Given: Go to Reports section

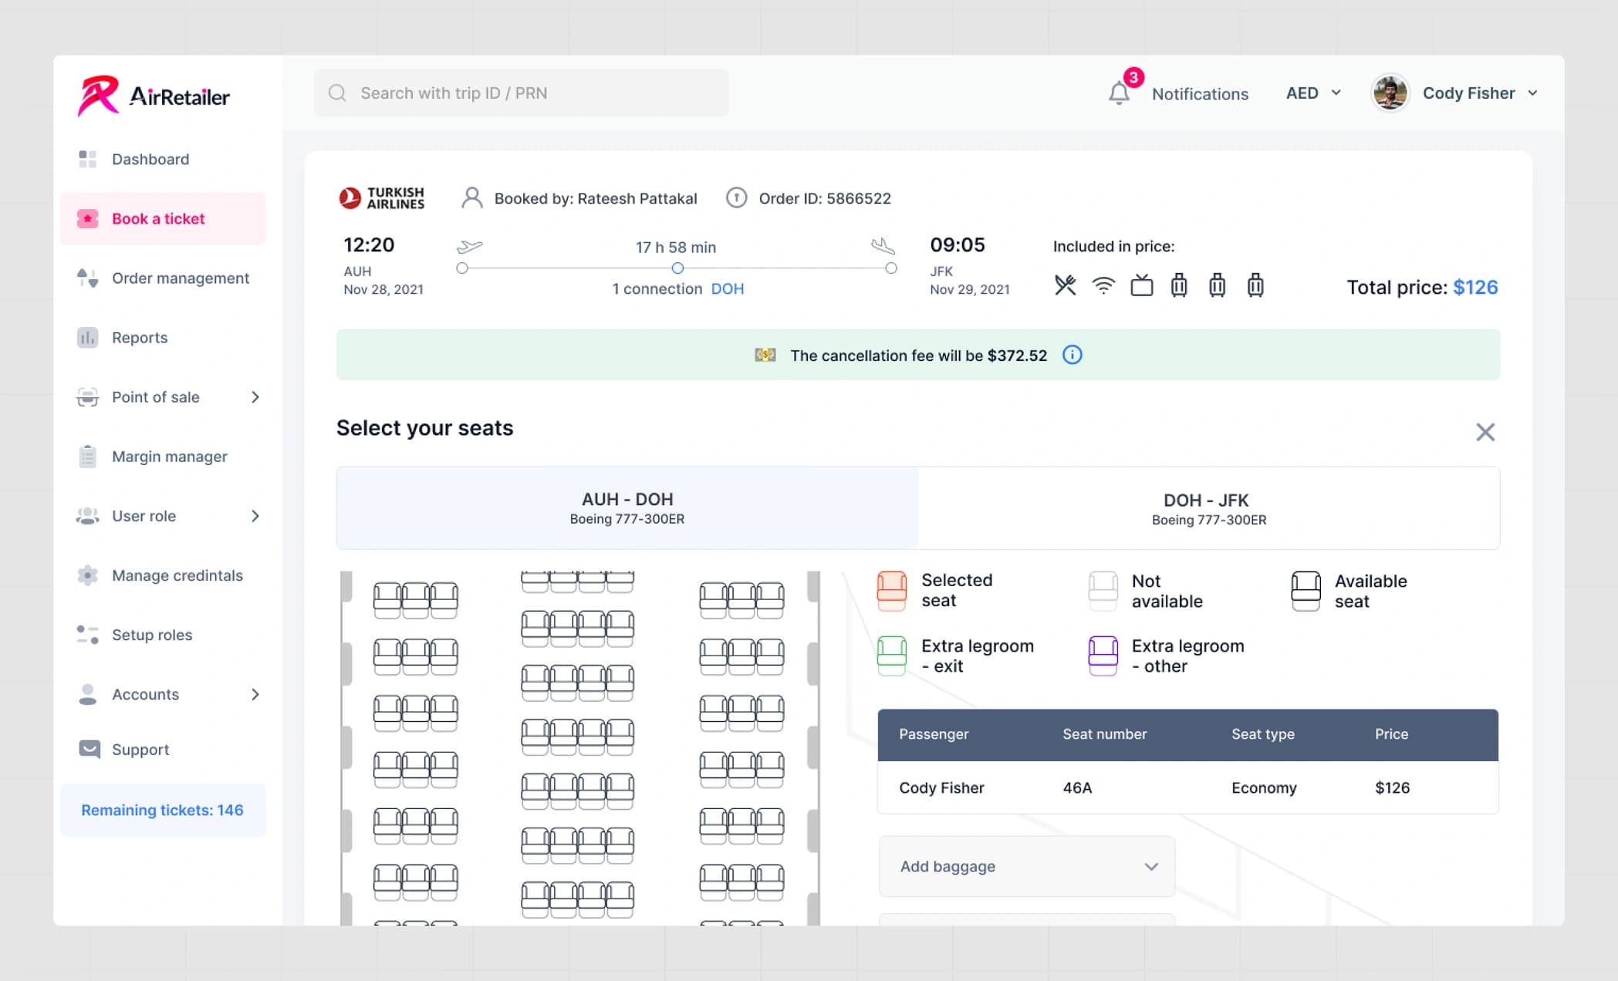Looking at the screenshot, I should [x=163, y=337].
